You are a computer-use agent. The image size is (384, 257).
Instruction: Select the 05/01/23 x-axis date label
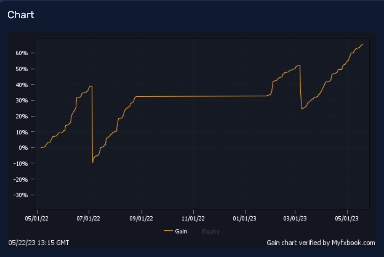(347, 219)
